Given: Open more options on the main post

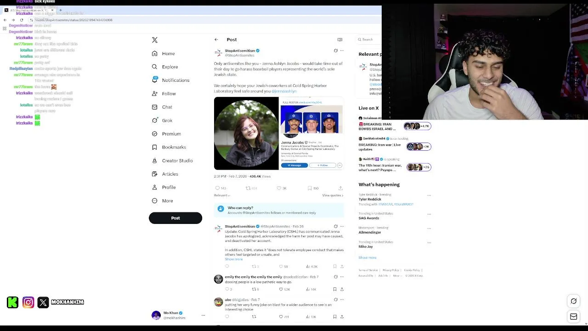Looking at the screenshot, I should click(x=342, y=51).
